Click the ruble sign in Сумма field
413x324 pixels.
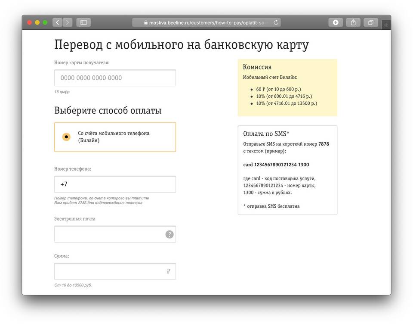pos(168,271)
